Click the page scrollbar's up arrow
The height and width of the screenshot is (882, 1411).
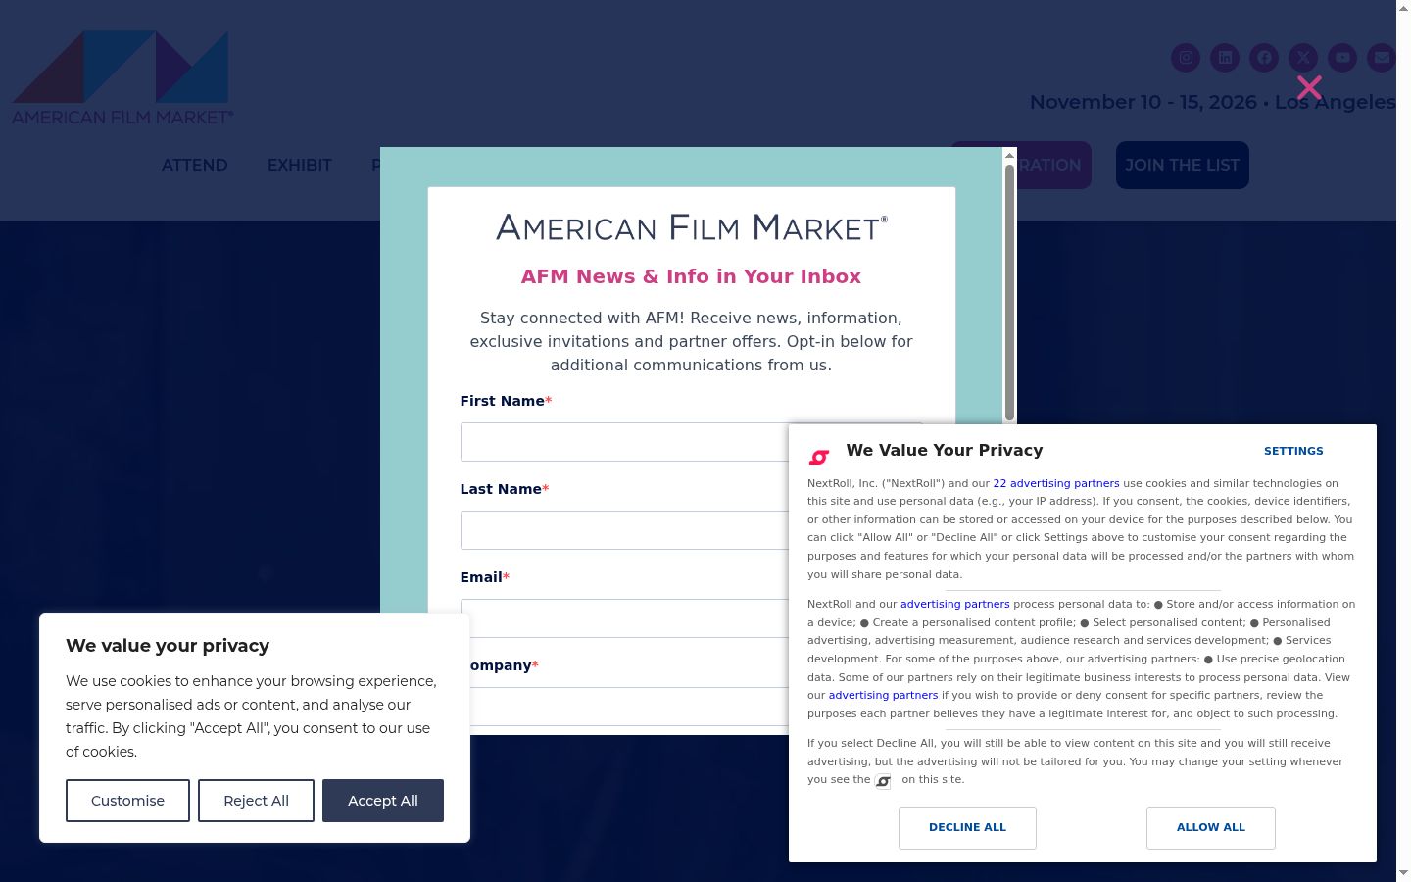(1403, 7)
